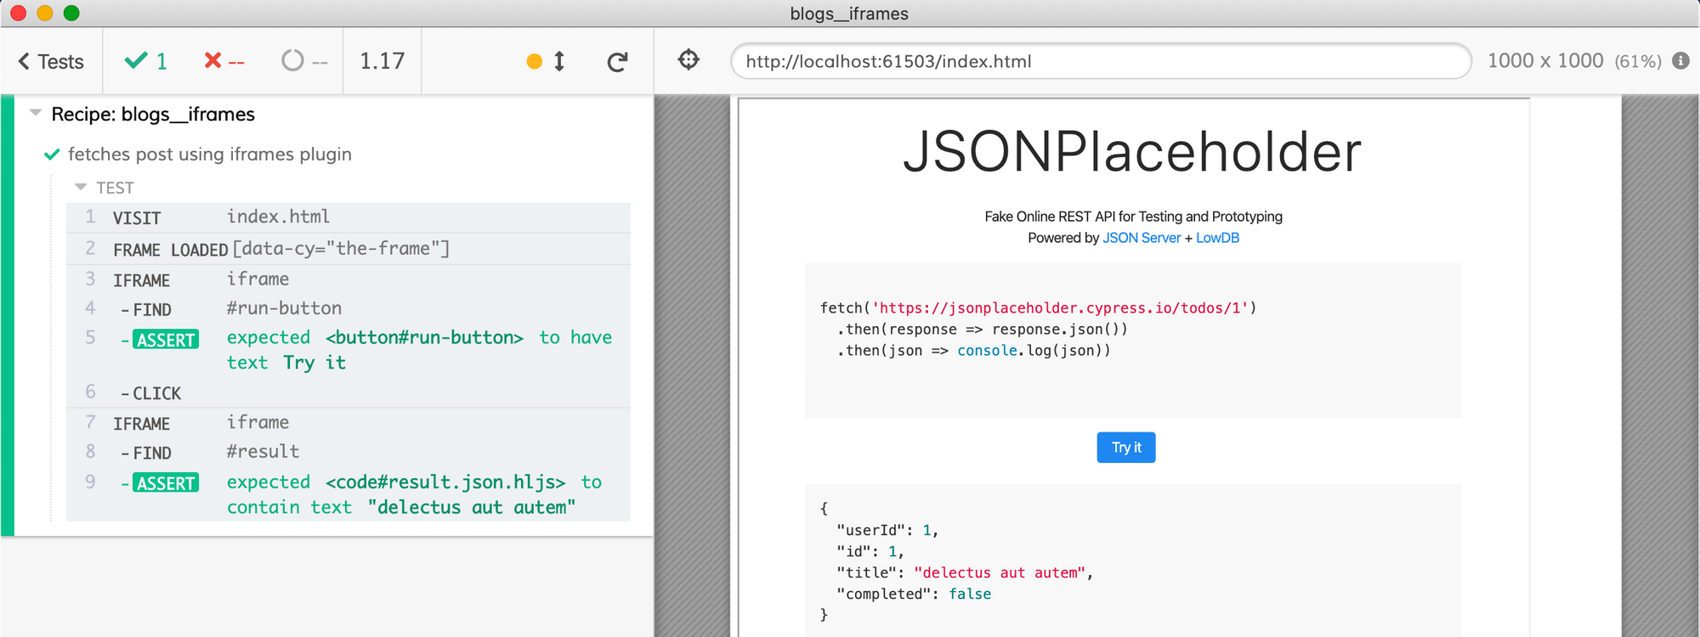Click the failed tests red X counter
The image size is (1700, 637).
click(224, 61)
